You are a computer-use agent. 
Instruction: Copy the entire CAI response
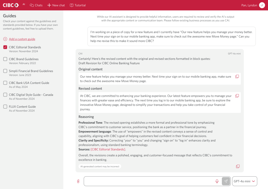[x=238, y=166]
